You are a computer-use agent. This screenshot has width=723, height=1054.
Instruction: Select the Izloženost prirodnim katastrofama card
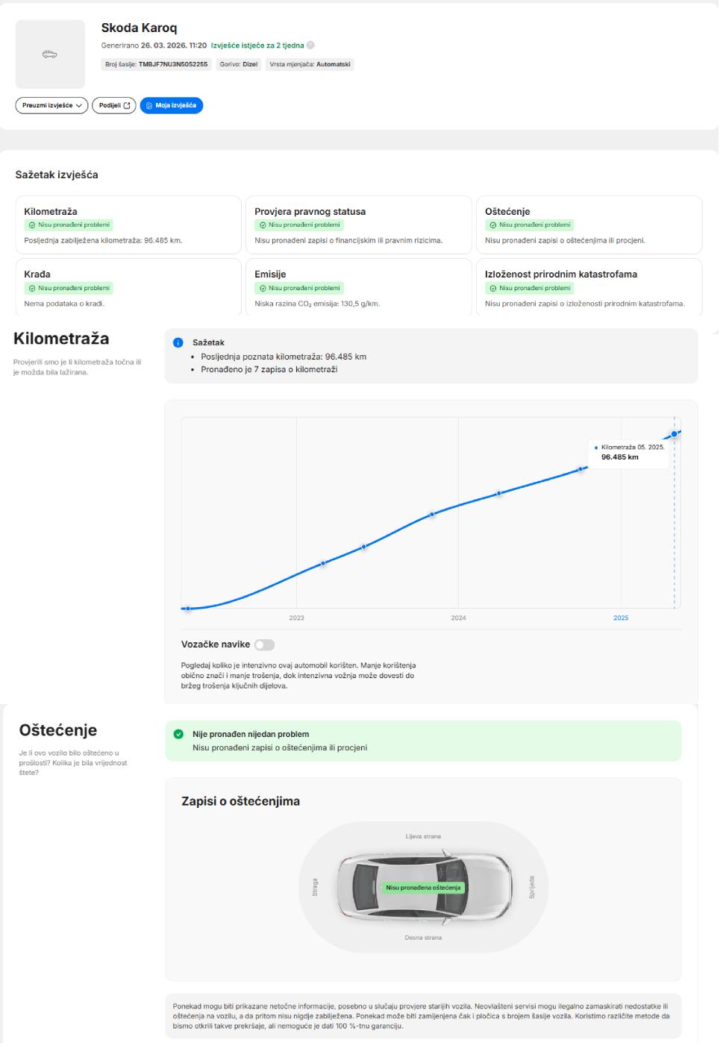coord(589,287)
